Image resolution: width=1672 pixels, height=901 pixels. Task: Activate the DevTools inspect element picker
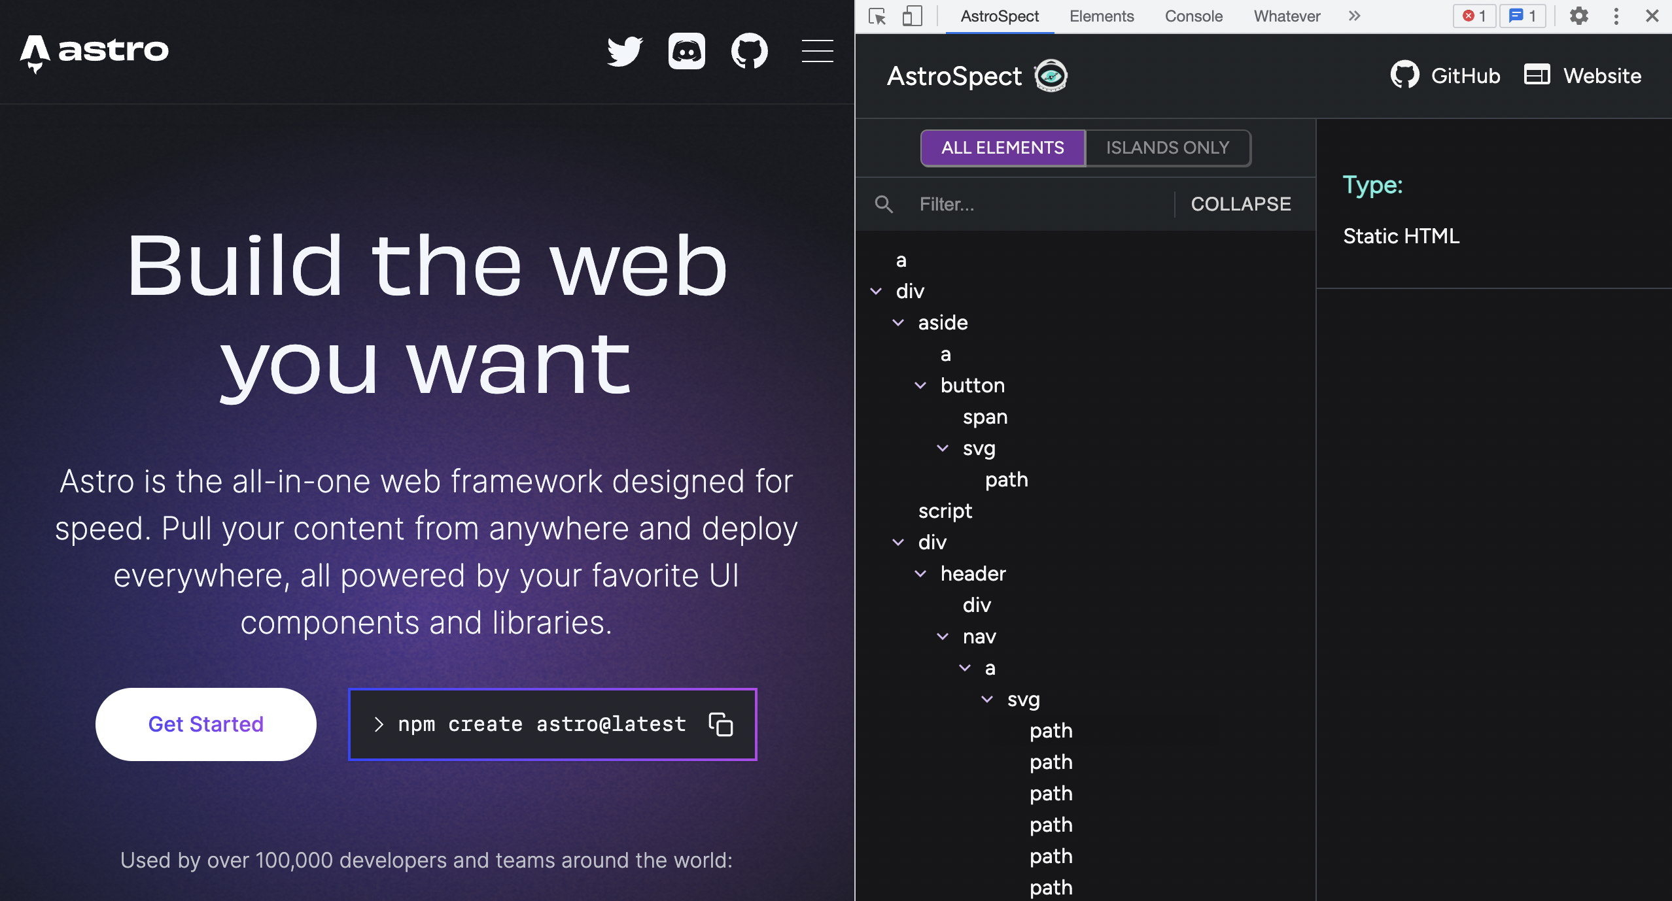[x=877, y=16]
